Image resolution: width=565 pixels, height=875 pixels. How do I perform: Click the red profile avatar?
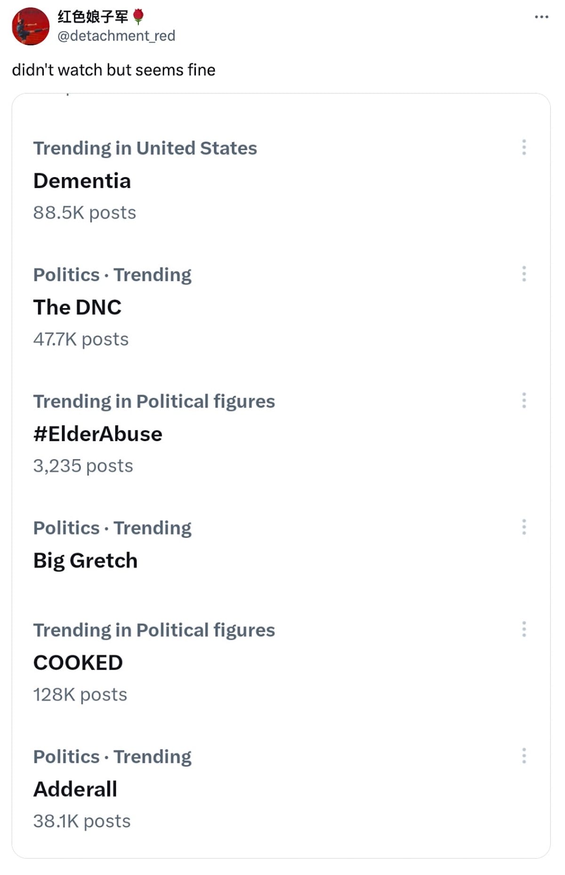[x=31, y=26]
